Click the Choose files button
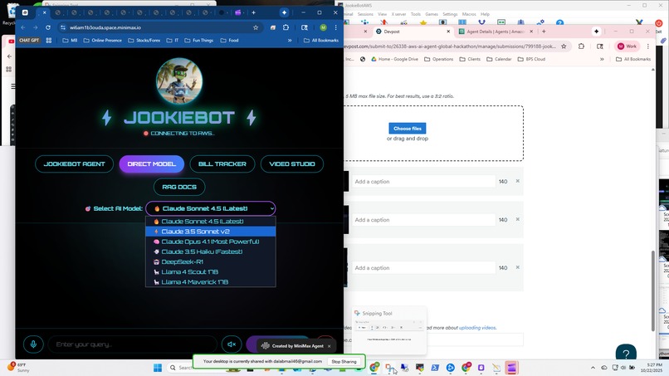This screenshot has height=376, width=669. [407, 129]
